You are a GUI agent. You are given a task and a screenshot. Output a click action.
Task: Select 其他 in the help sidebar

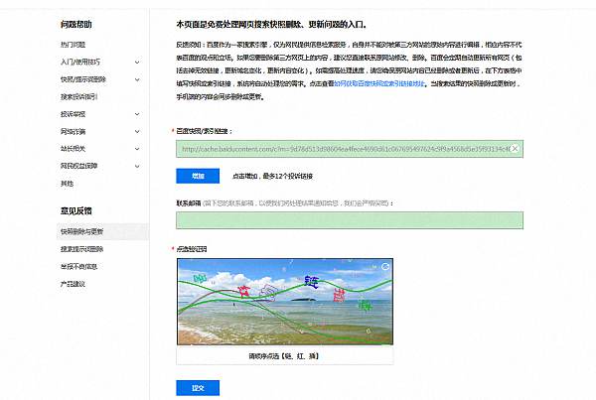coord(68,184)
